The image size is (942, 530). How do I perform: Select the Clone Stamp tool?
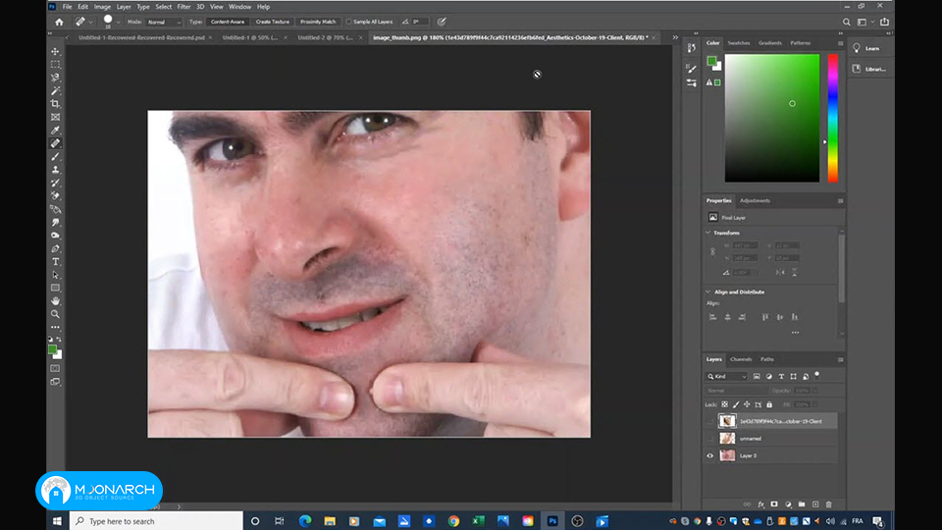pyautogui.click(x=55, y=170)
